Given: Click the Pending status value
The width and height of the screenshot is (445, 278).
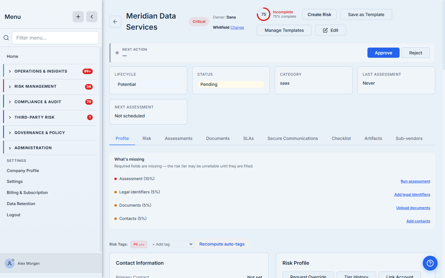Looking at the screenshot, I should tap(231, 84).
